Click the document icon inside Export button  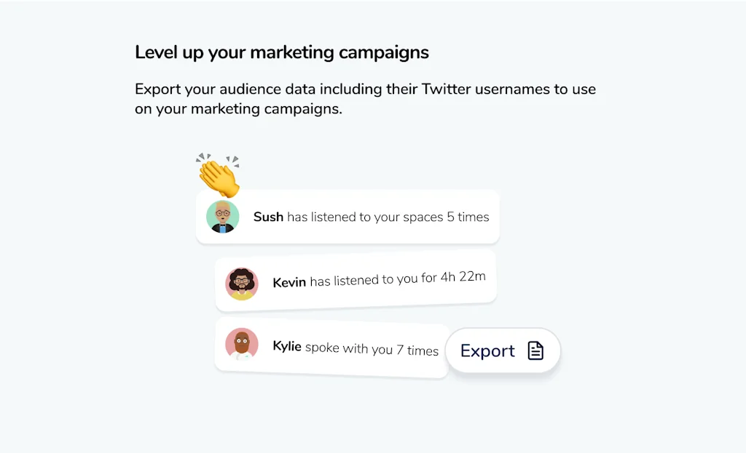click(535, 350)
